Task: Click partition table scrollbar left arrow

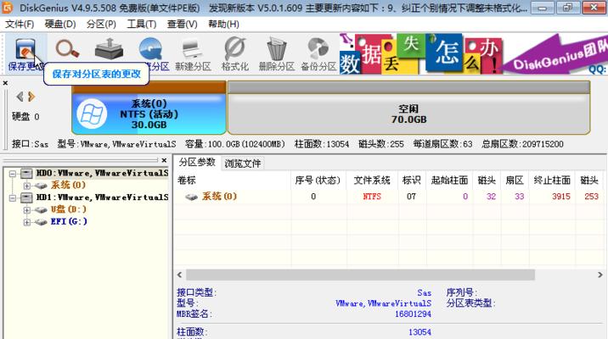Action: [x=179, y=275]
